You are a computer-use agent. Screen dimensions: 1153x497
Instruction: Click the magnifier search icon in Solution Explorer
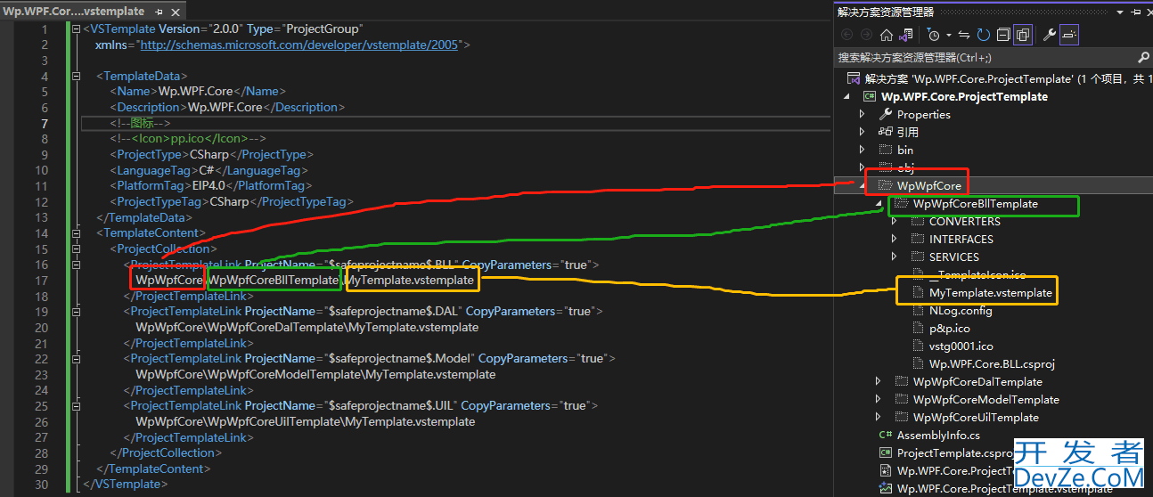pyautogui.click(x=1144, y=57)
